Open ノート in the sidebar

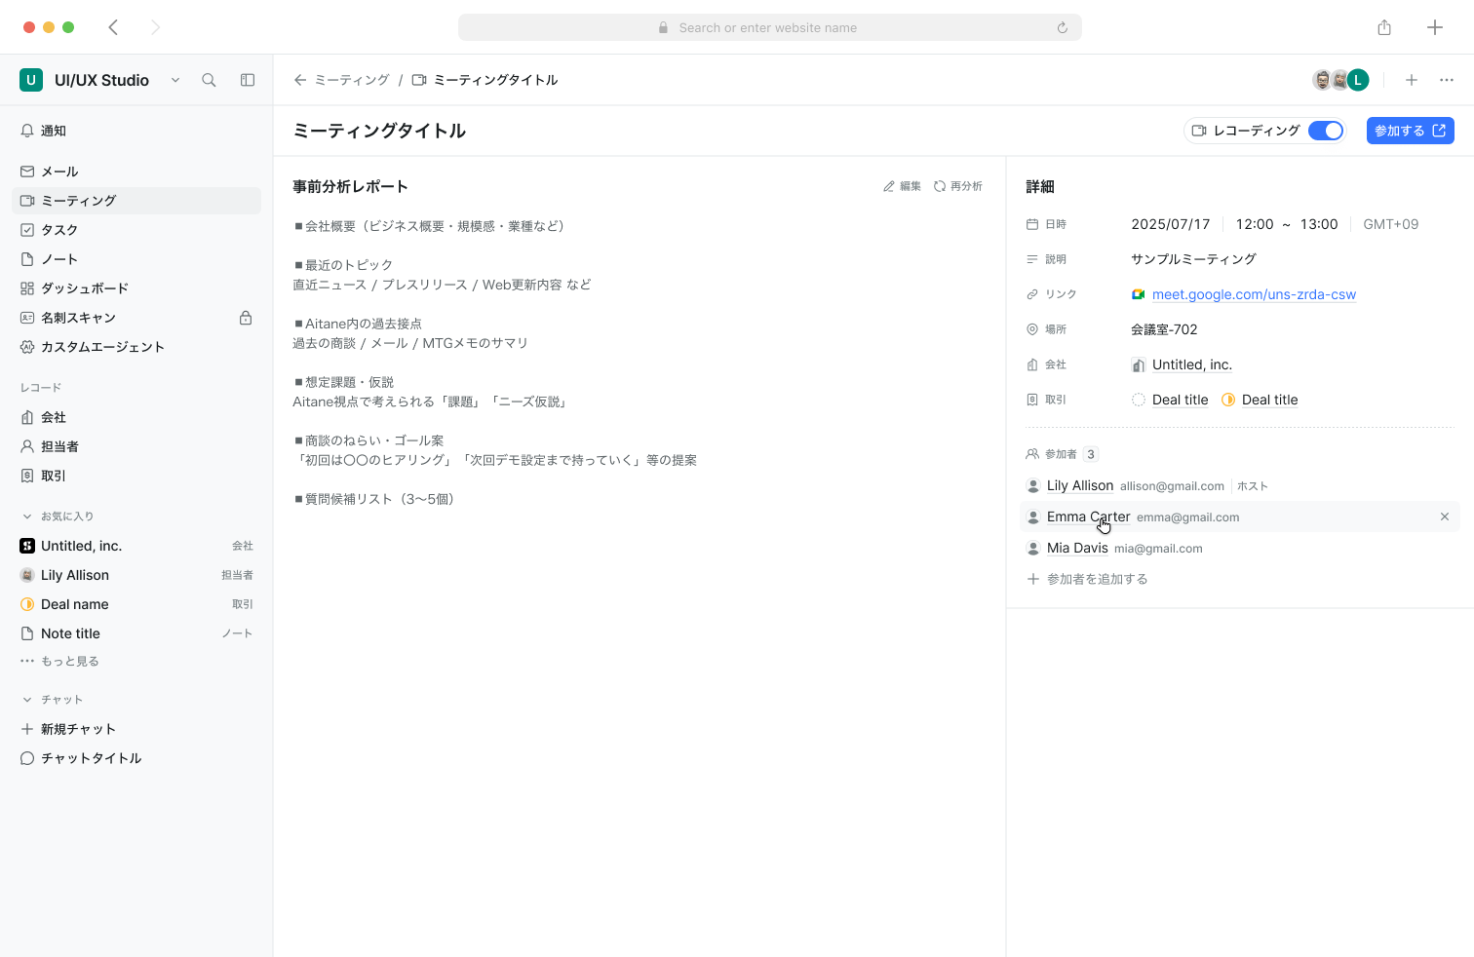136,259
